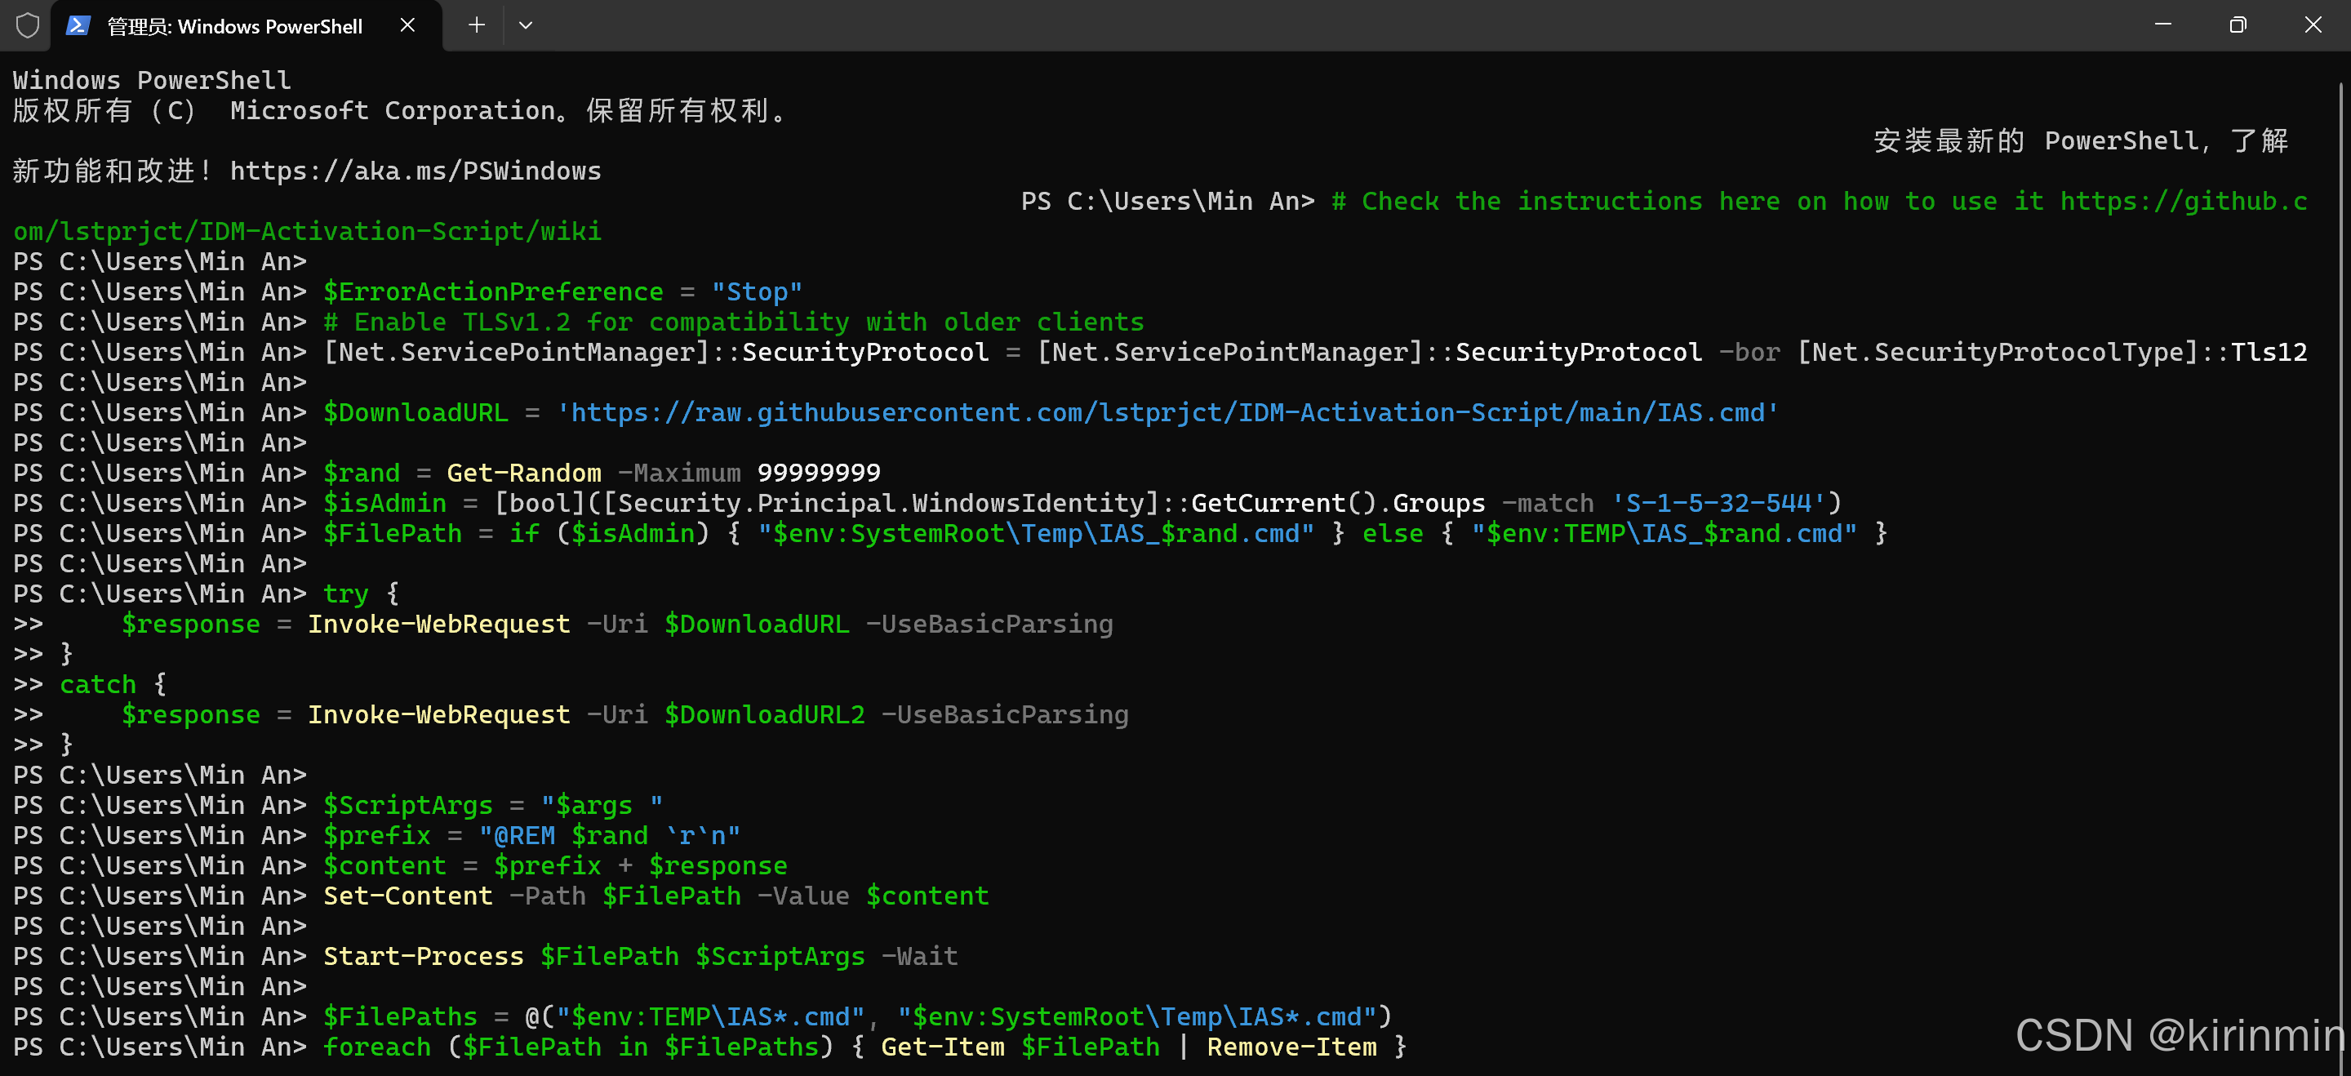Click the $DownloadURL variable assignment
This screenshot has height=1076, width=2351.
416,412
